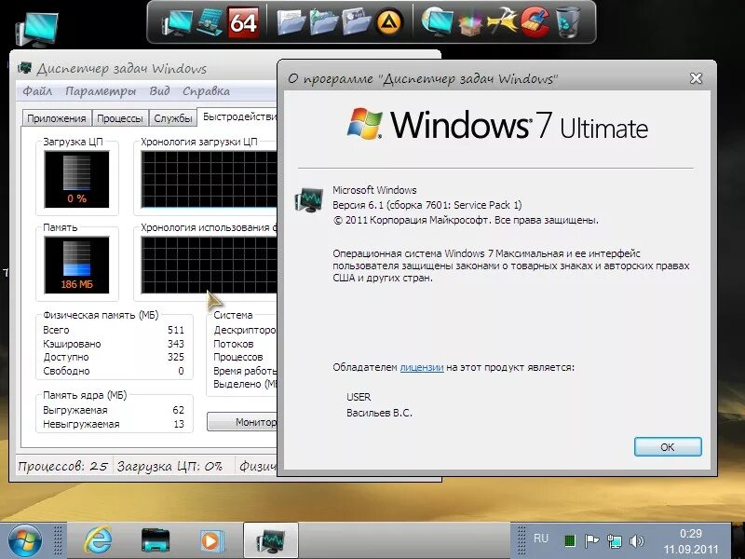Click the Microsoft Windows text line
This screenshot has height=559, width=745.
coord(374,190)
